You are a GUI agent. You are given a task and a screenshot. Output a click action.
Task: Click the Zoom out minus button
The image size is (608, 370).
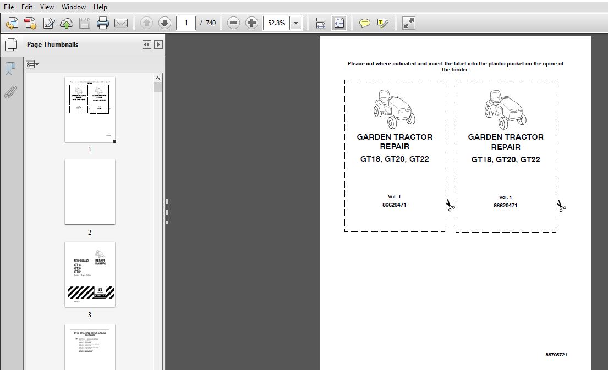233,23
